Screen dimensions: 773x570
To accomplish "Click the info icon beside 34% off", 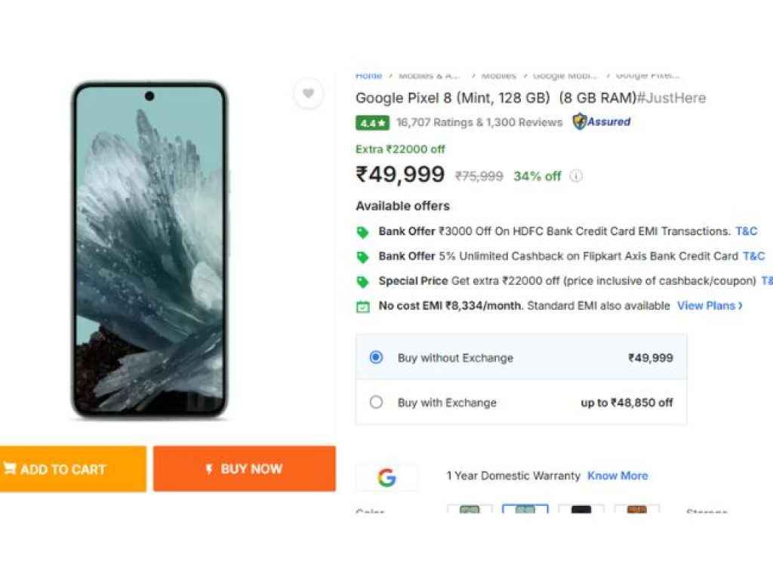I will point(575,176).
